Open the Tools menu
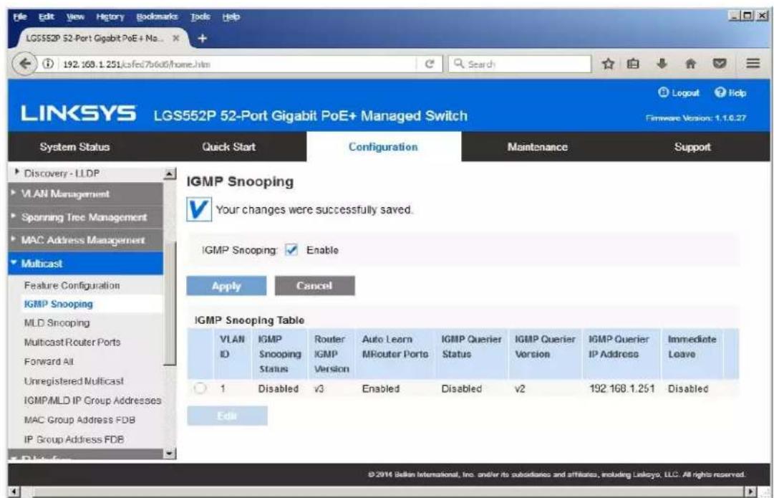Viewport: 774px width, 498px height. [200, 16]
